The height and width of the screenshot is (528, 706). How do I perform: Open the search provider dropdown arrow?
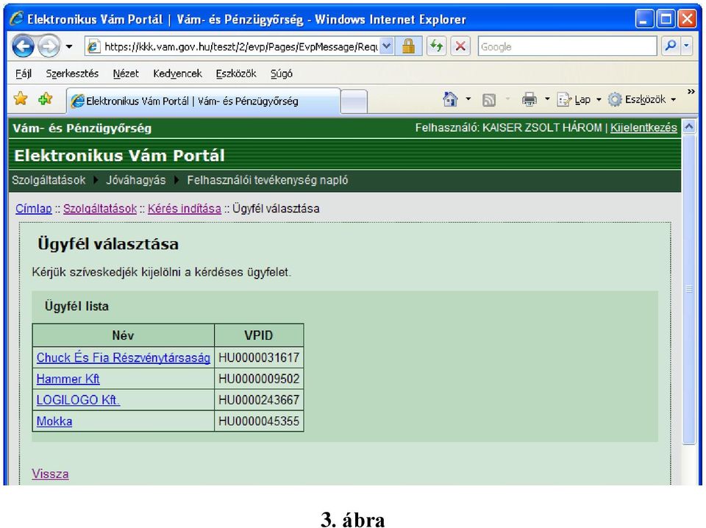point(686,46)
